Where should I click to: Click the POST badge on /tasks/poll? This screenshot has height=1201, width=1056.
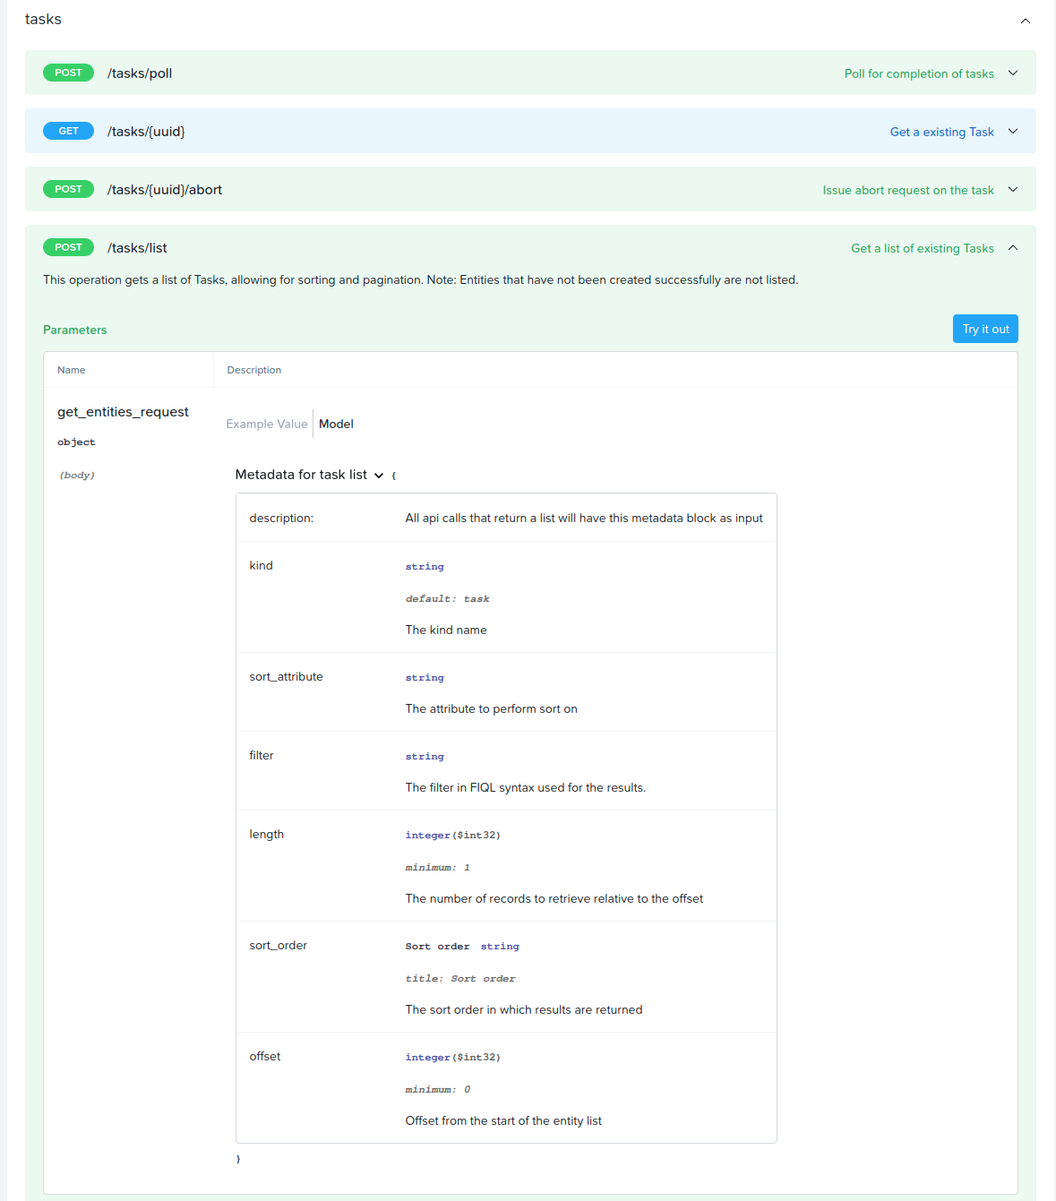click(68, 73)
